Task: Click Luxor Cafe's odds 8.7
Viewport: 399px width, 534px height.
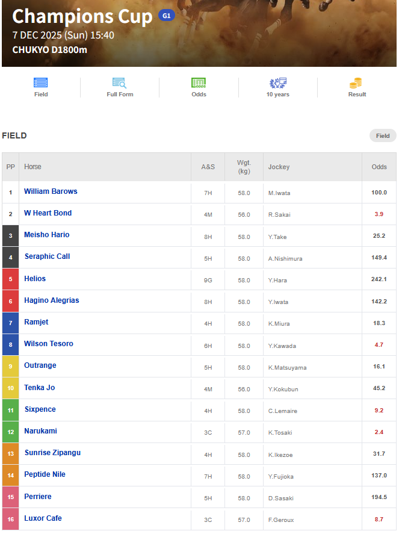Action: coord(379,520)
